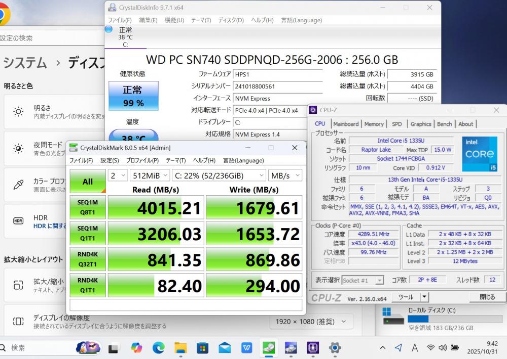
Task: Click the Intel Core i5 logo in CPU-Z
Action: coord(479,154)
